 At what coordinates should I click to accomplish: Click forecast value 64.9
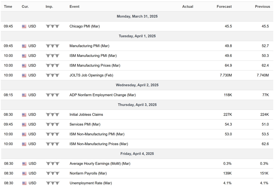228,66
